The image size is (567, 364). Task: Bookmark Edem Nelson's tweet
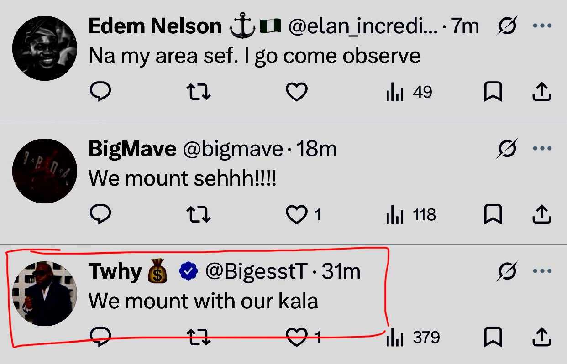pos(493,93)
